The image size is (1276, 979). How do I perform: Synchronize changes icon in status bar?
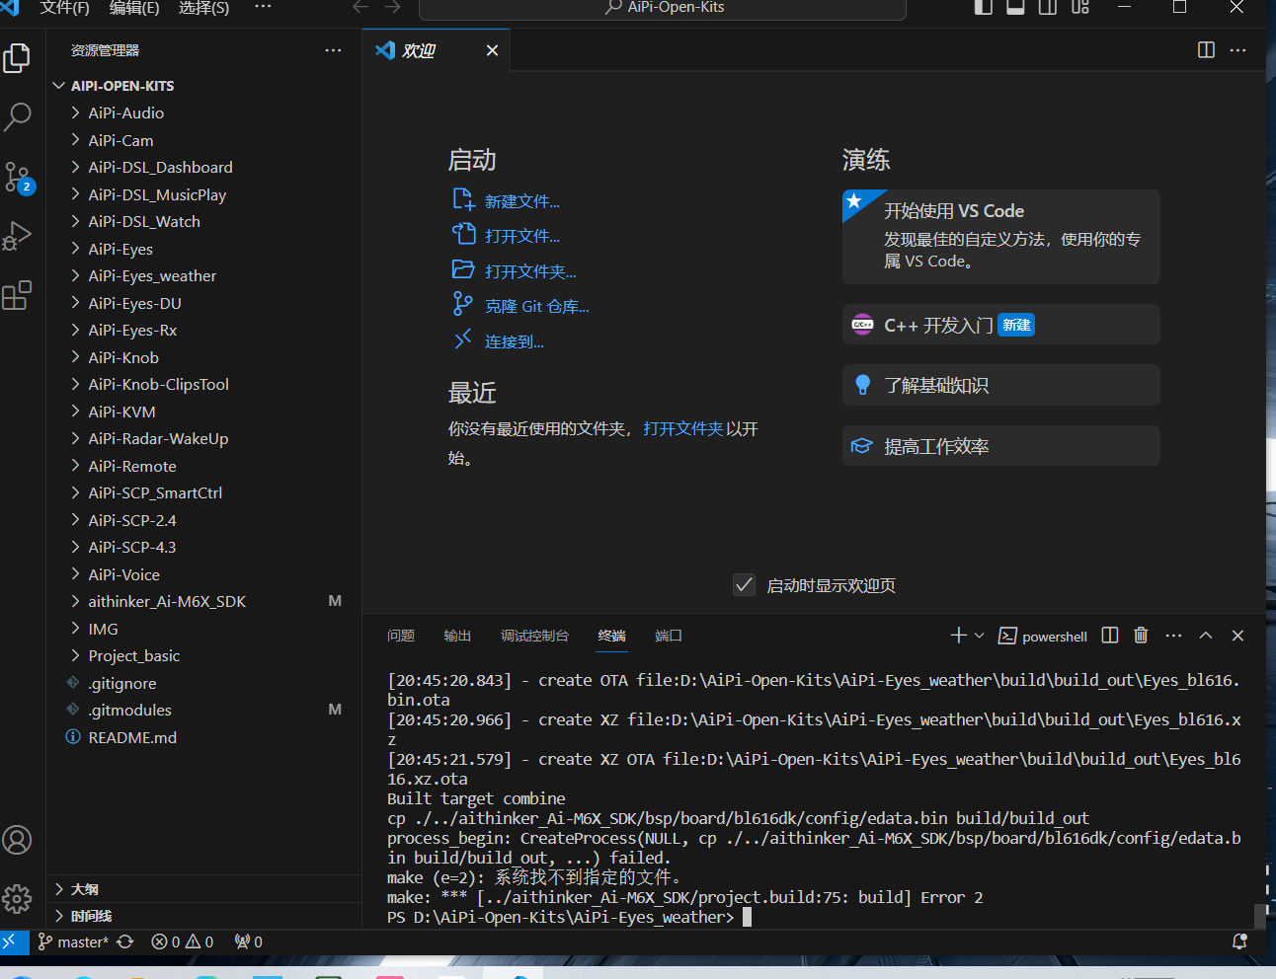(125, 942)
